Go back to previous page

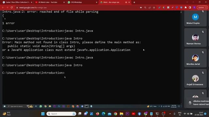coord(3,7)
